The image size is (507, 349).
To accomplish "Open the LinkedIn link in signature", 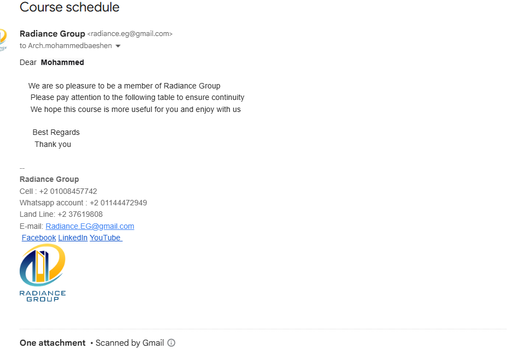I will 73,238.
